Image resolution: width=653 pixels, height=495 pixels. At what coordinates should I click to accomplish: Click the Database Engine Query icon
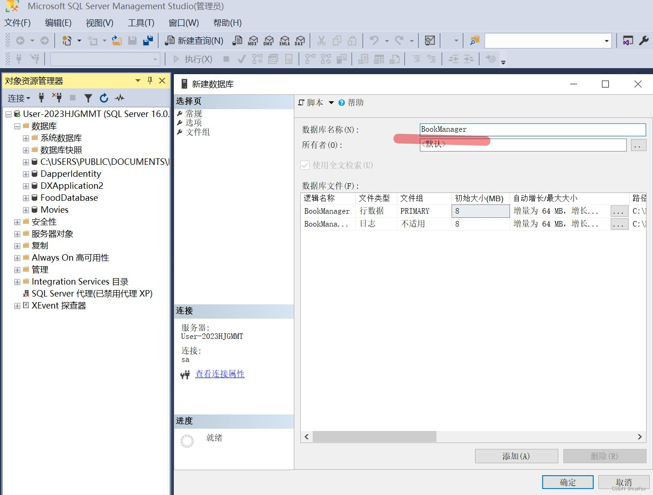coord(237,41)
